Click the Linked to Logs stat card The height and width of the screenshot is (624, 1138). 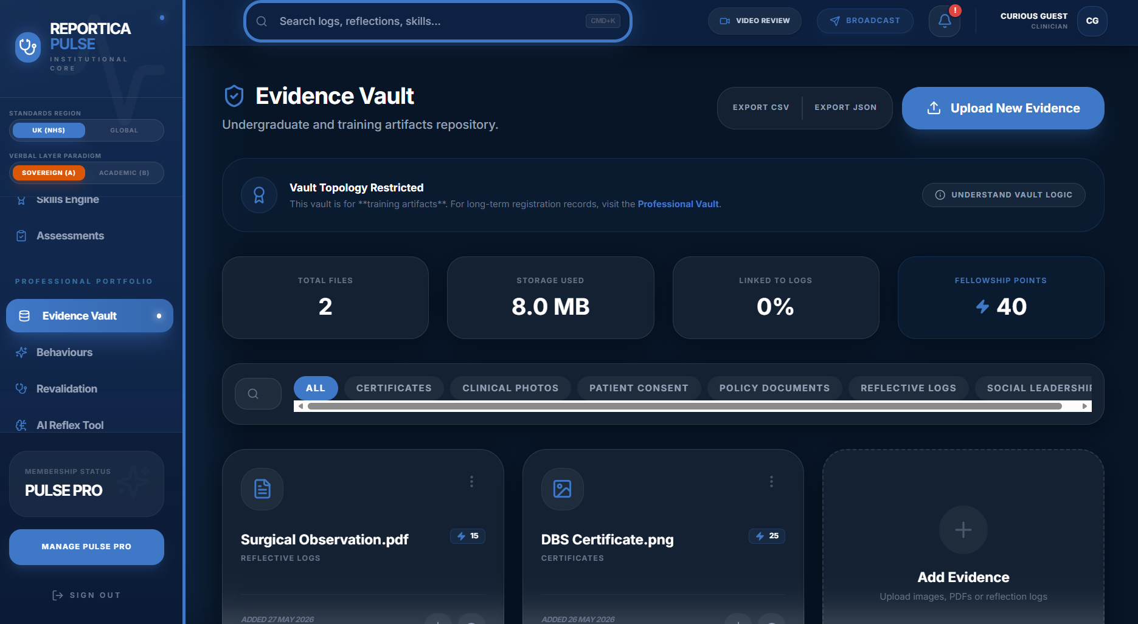(775, 298)
